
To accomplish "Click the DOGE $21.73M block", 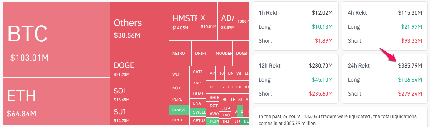I will pyautogui.click(x=139, y=68).
